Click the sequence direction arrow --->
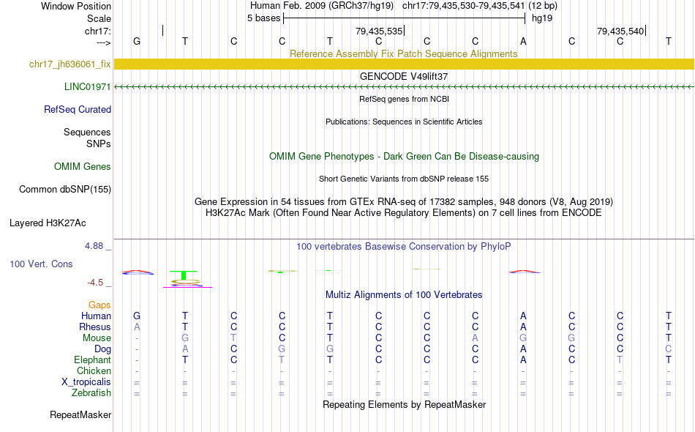The width and height of the screenshot is (695, 432). 103,43
